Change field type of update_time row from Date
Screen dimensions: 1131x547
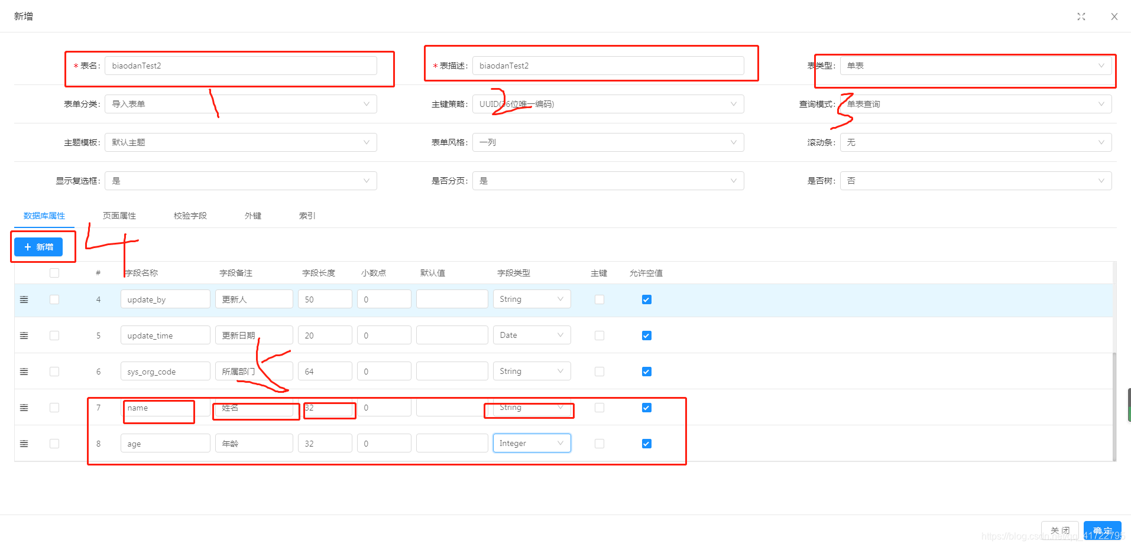(532, 335)
